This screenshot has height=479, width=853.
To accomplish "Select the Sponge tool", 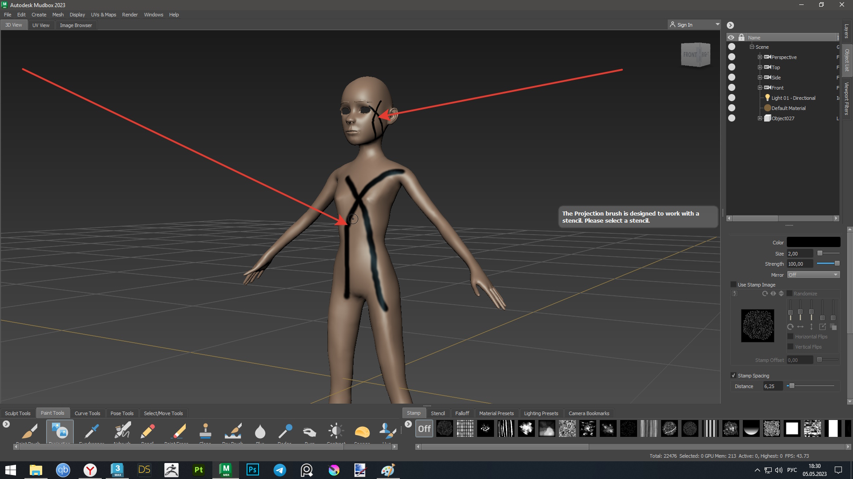I will click(362, 431).
